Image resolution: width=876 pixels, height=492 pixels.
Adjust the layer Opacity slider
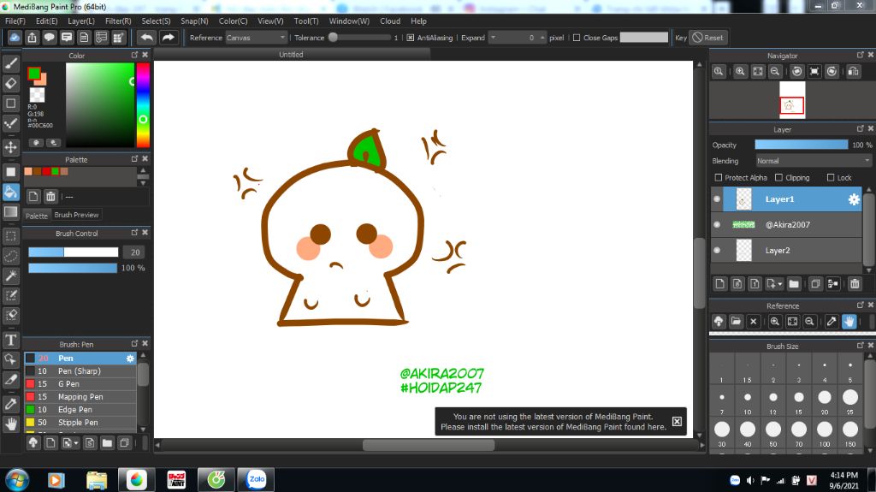click(x=801, y=145)
